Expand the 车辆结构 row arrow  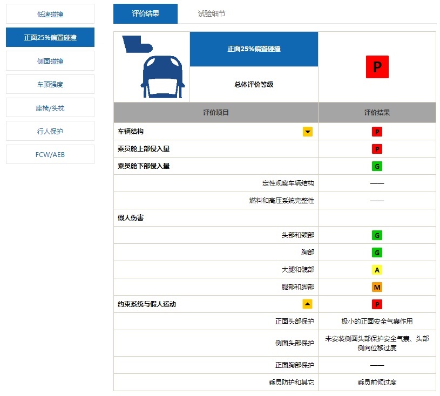pos(308,132)
